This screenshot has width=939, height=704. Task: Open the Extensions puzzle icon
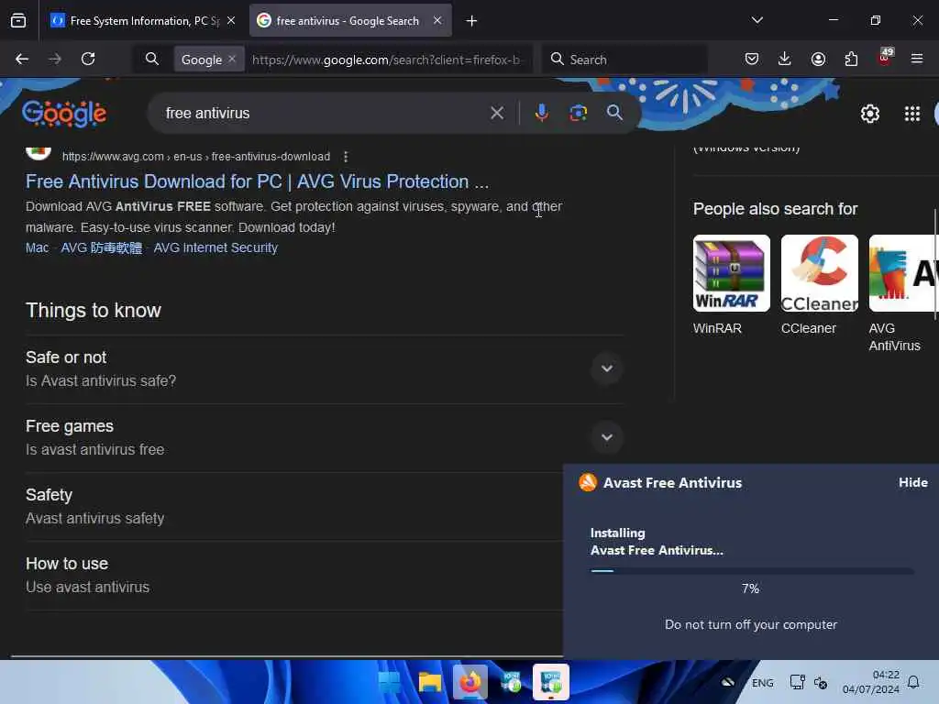(x=851, y=60)
